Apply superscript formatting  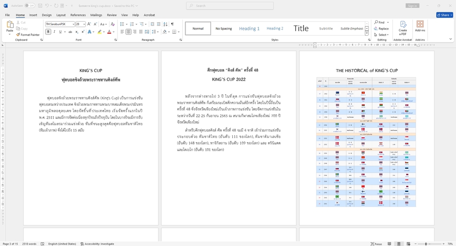pyautogui.click(x=83, y=32)
